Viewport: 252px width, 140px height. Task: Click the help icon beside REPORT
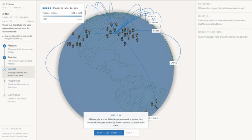coord(207,16)
